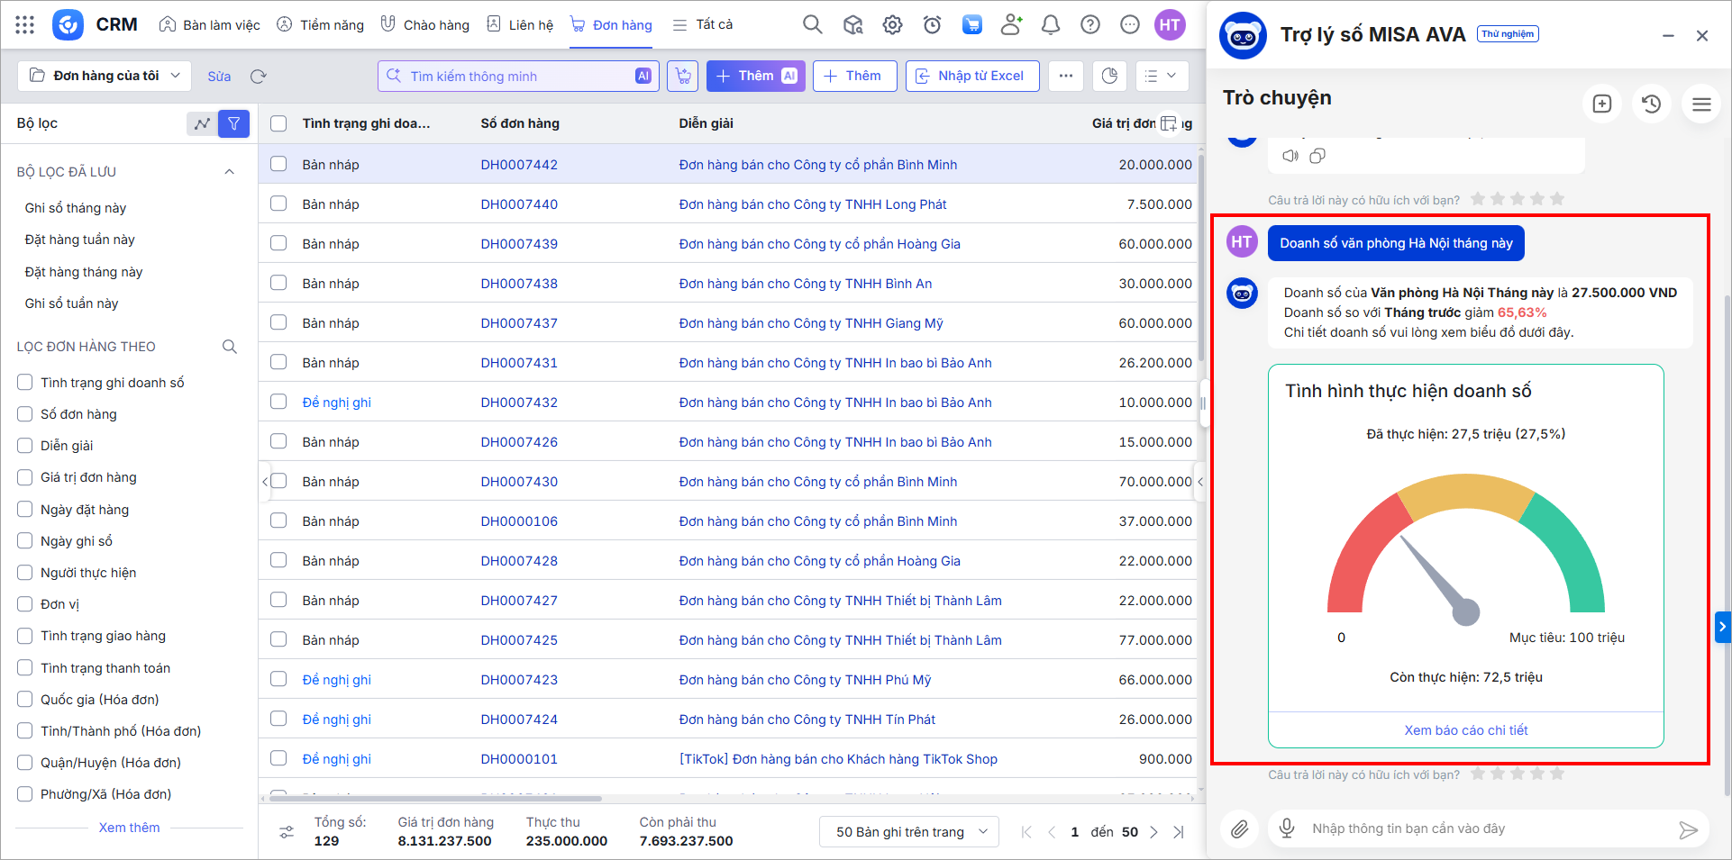Click the microphone icon in chat input
1732x860 pixels.
(1287, 828)
